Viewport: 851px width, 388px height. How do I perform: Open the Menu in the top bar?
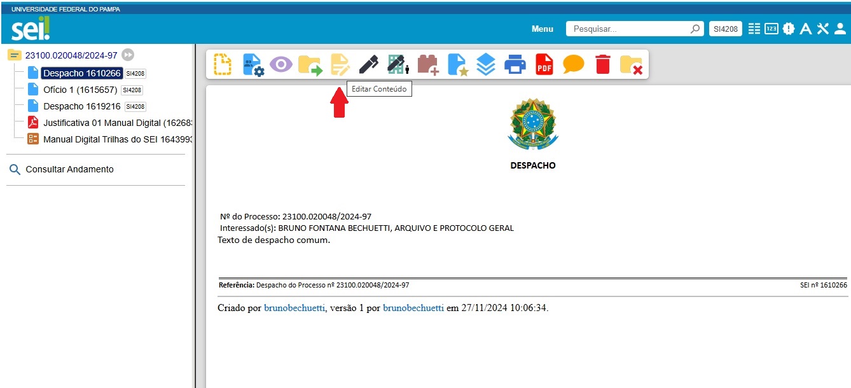point(542,29)
